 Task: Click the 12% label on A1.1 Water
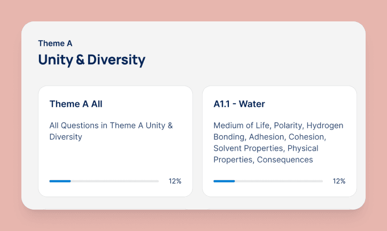pyautogui.click(x=339, y=181)
